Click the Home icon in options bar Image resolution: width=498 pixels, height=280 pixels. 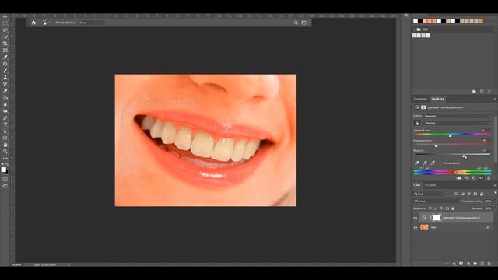pyautogui.click(x=33, y=23)
